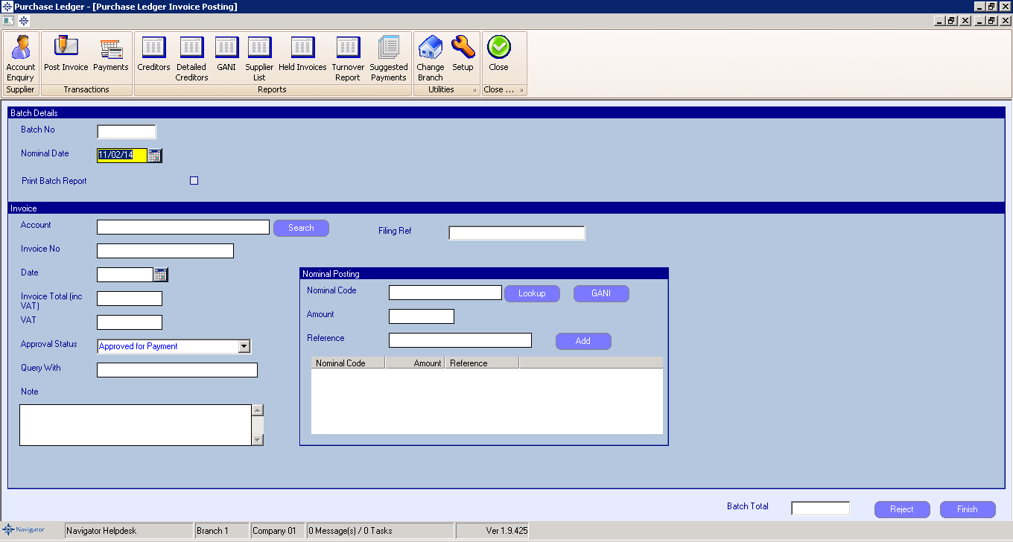This screenshot has width=1013, height=542.
Task: Open Account Enquiry from the Supplier group
Action: coord(21,58)
